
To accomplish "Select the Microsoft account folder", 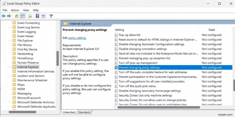I will point(29,98).
